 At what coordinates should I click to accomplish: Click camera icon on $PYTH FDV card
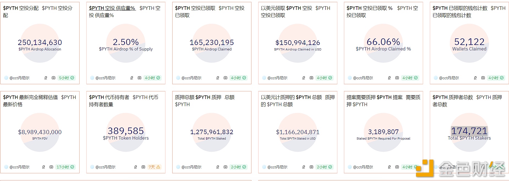point(51,167)
